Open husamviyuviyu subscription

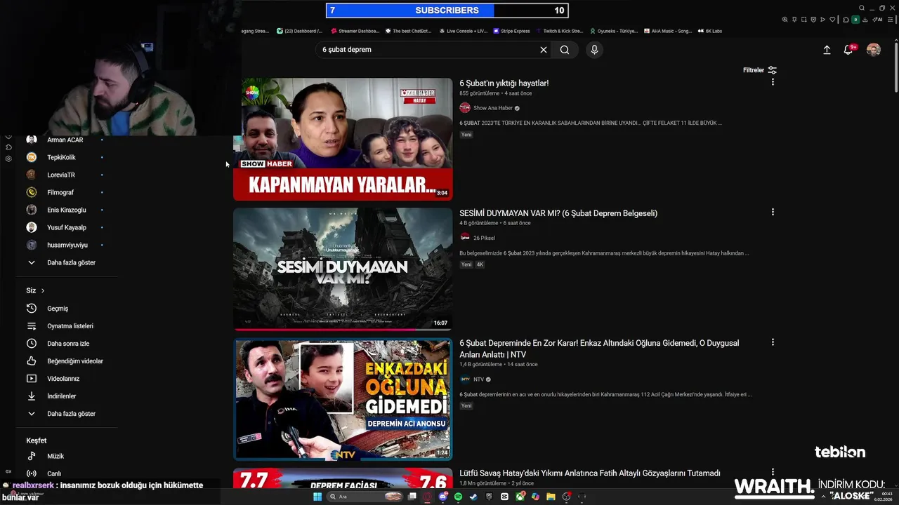click(x=65, y=245)
